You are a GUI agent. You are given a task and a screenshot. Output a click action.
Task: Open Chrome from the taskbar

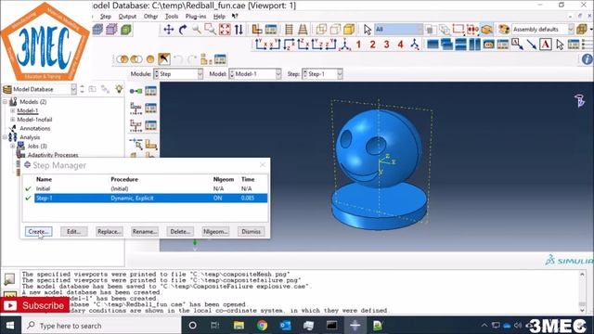click(x=262, y=326)
